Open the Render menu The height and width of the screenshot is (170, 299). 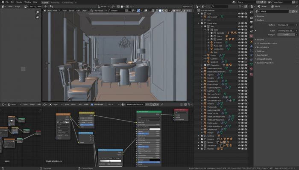click(19, 2)
